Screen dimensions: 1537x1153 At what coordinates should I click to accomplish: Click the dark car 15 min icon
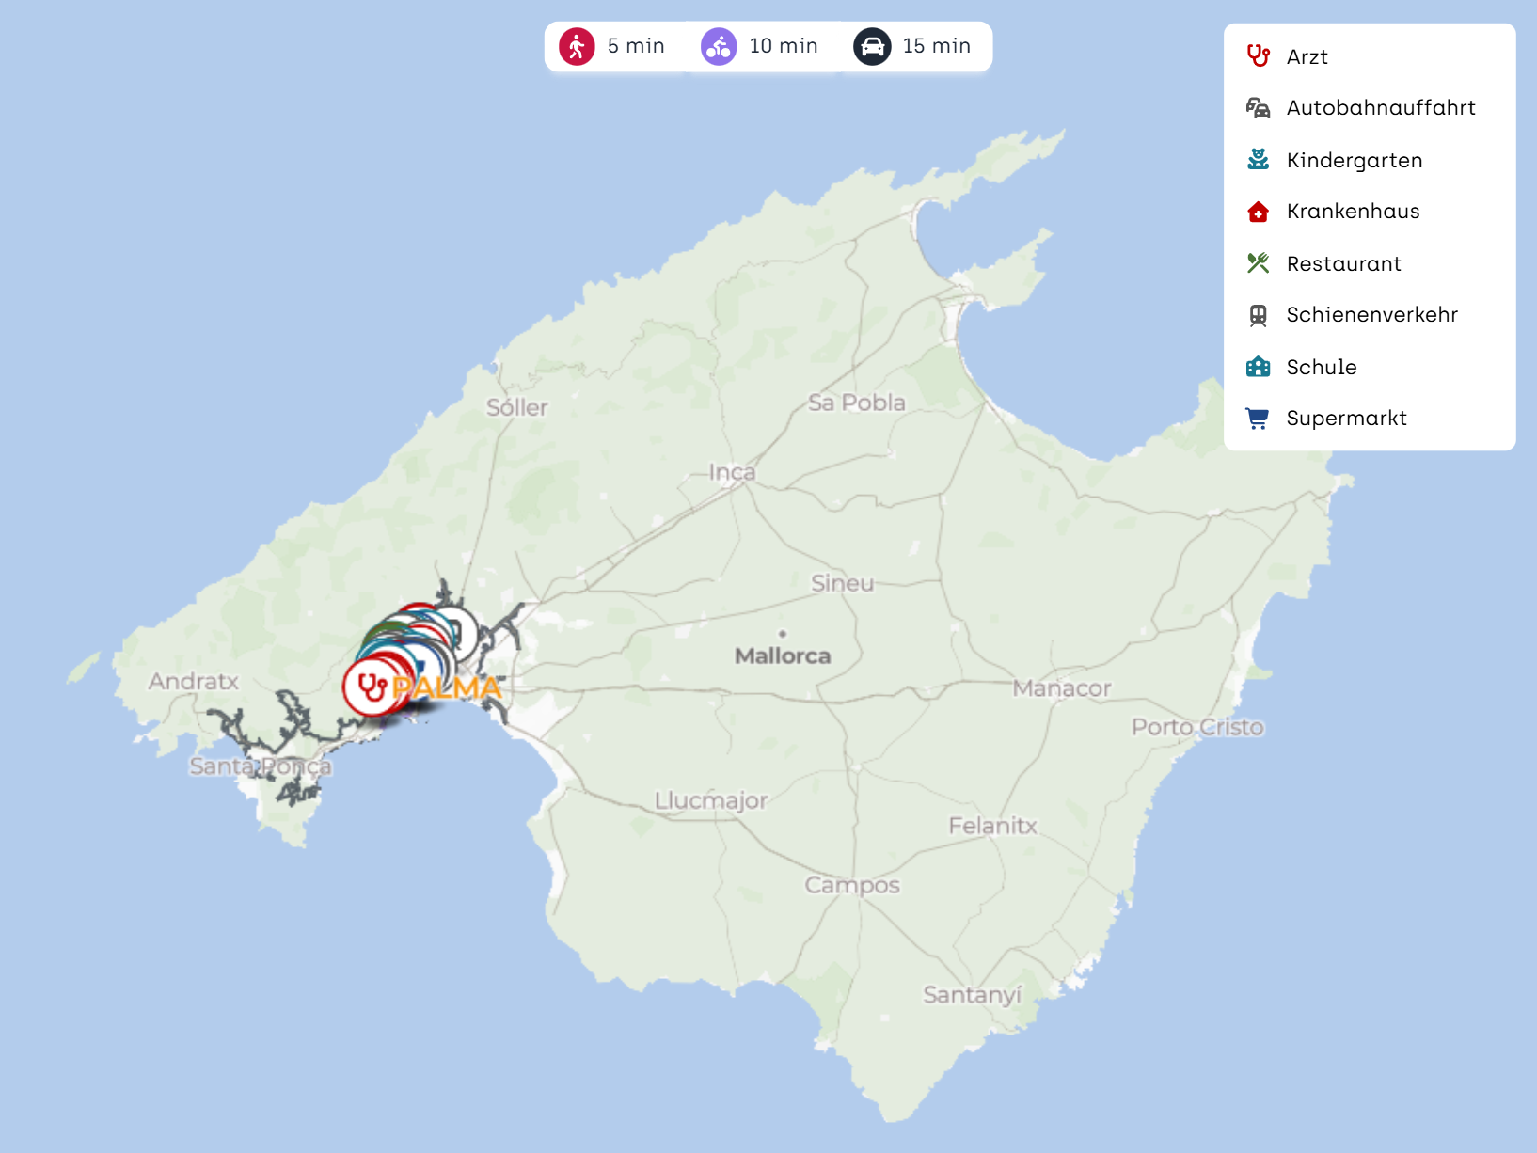tap(872, 46)
